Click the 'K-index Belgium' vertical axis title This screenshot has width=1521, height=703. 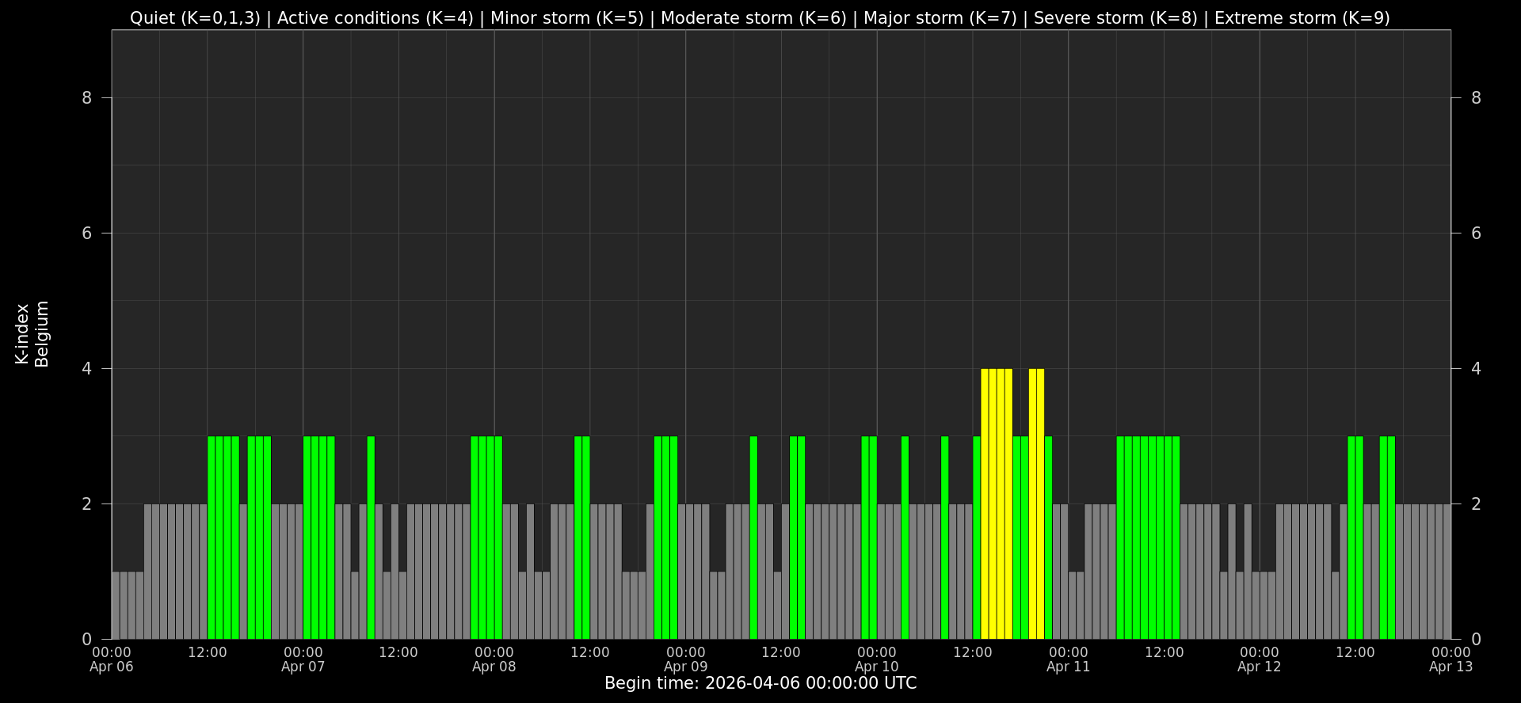tap(32, 334)
